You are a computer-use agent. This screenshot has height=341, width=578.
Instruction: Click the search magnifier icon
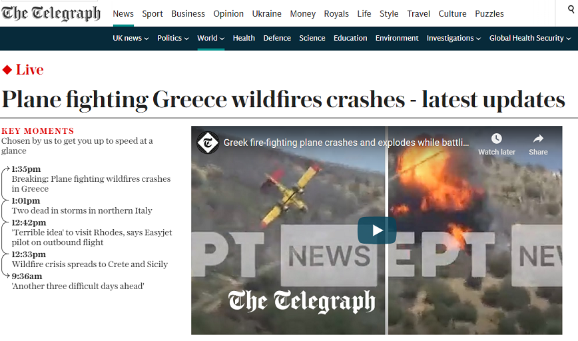click(571, 9)
